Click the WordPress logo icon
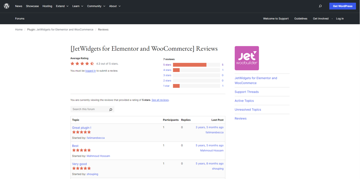This screenshot has height=179, width=360. coord(7,6)
